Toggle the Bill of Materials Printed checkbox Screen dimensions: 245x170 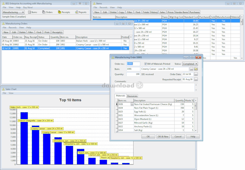(x=145, y=64)
